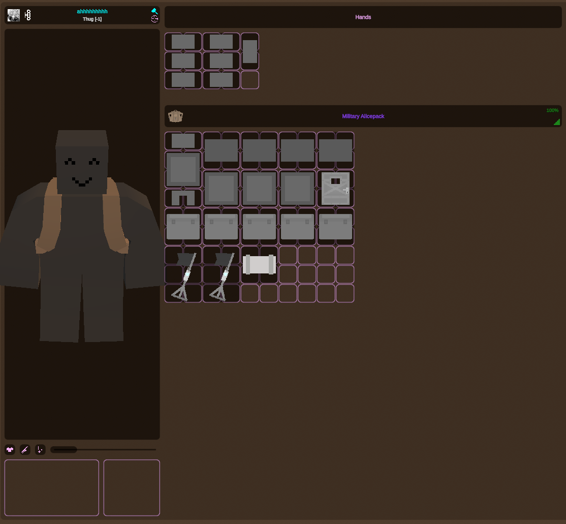Click the player avatar thumbnail
This screenshot has height=524, width=566.
pos(14,15)
